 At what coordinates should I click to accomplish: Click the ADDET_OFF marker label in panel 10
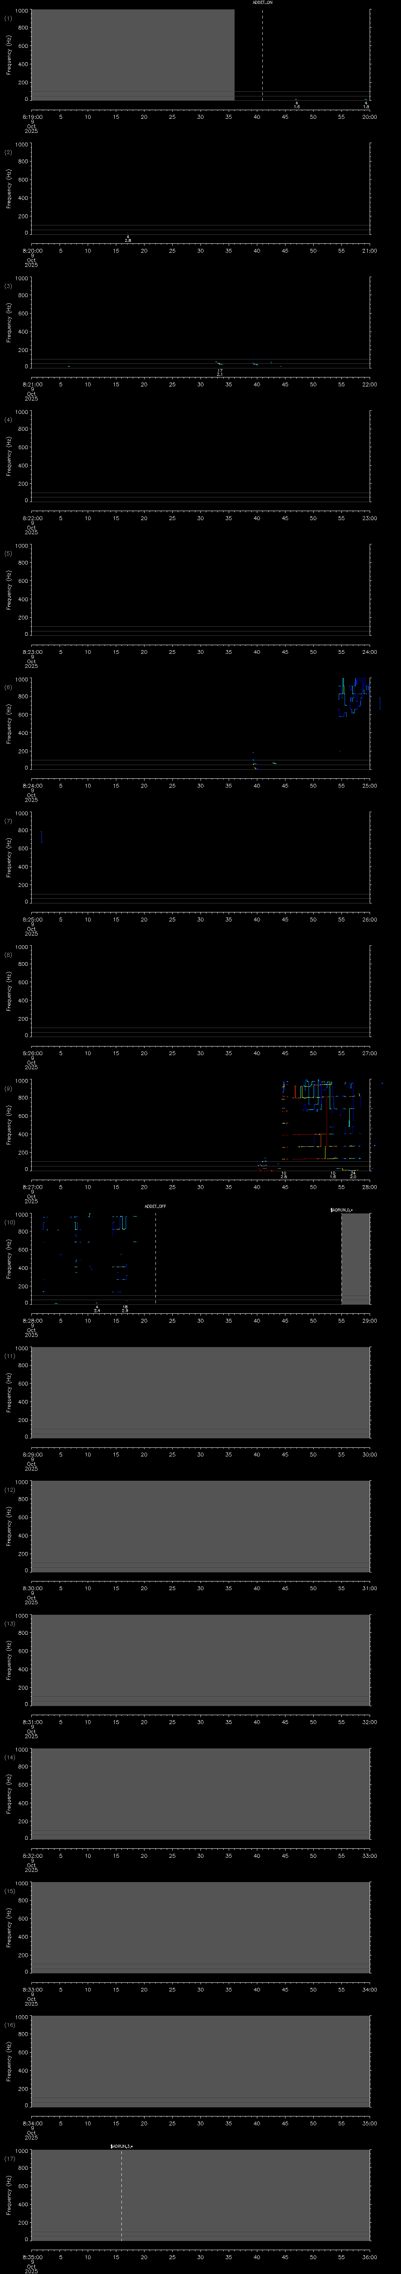tap(155, 1206)
